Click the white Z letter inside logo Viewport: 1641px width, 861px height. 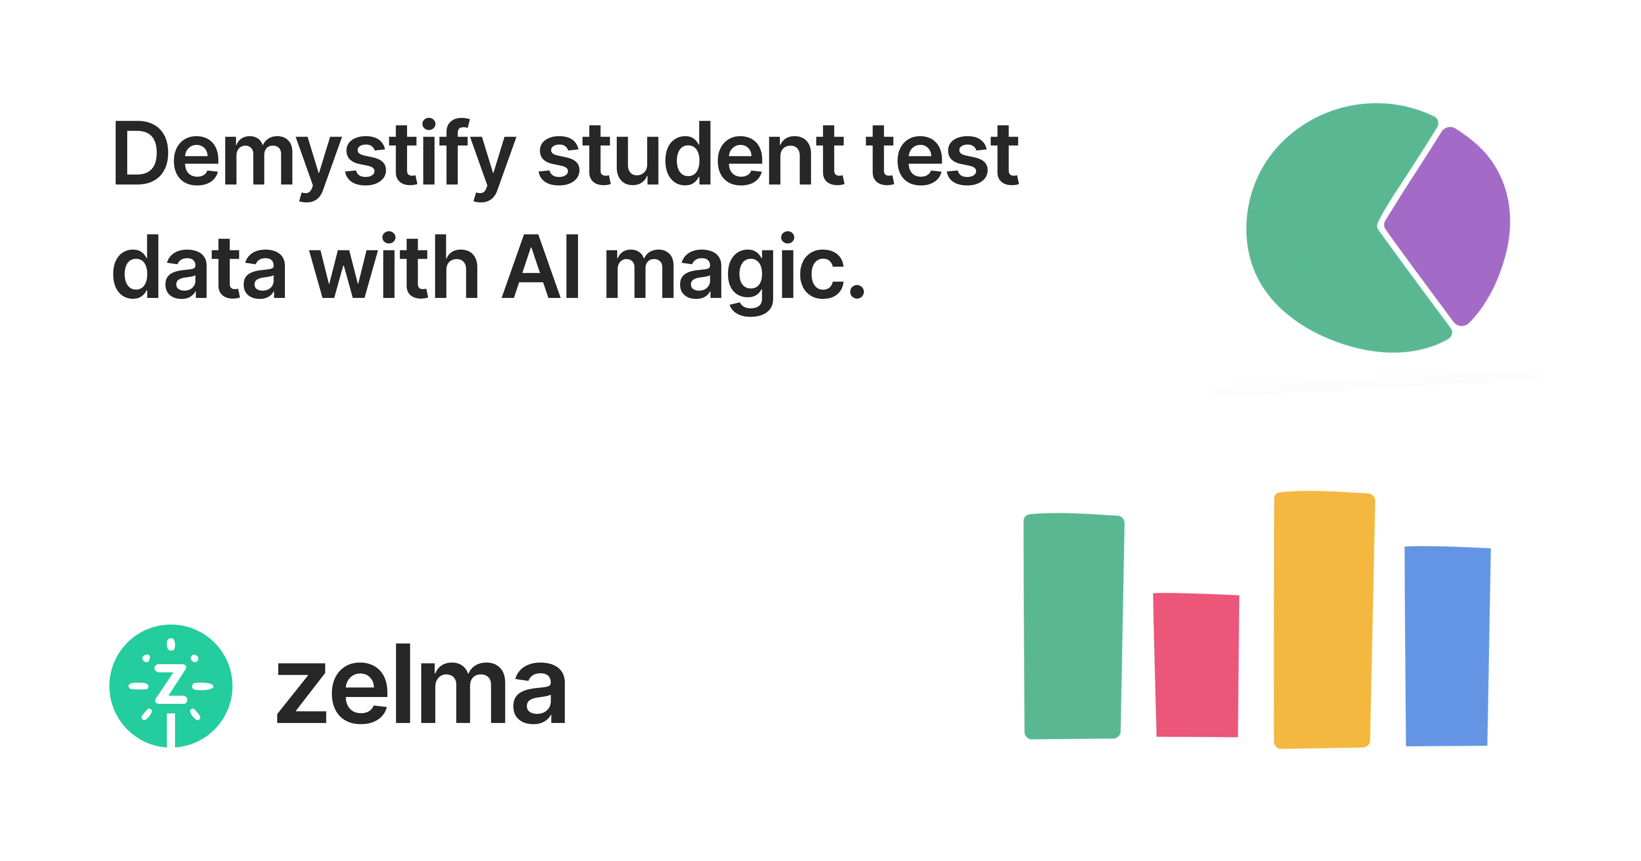coord(171,684)
